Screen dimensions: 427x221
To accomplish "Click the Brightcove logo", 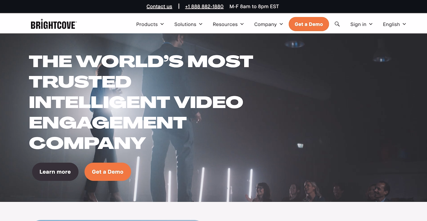I will [54, 24].
